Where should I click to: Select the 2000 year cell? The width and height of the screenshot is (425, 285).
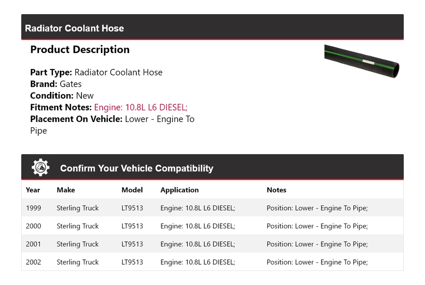point(33,226)
